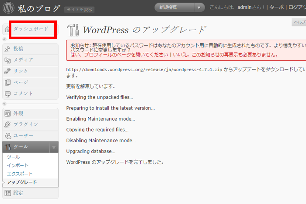Click the 私のブログ site title
The image size is (306, 204).
39,9
